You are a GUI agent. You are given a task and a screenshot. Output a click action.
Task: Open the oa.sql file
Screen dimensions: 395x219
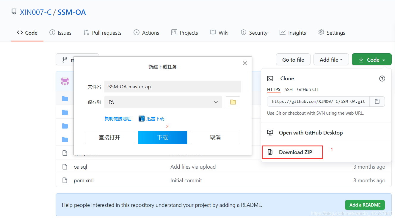(80, 167)
